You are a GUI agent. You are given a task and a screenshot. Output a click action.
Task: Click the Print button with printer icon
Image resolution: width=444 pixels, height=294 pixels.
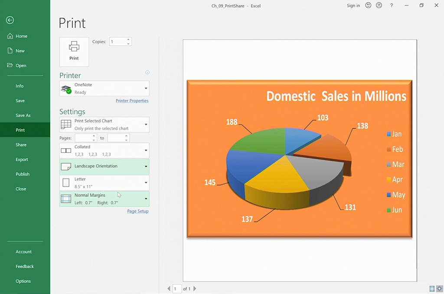coord(74,51)
